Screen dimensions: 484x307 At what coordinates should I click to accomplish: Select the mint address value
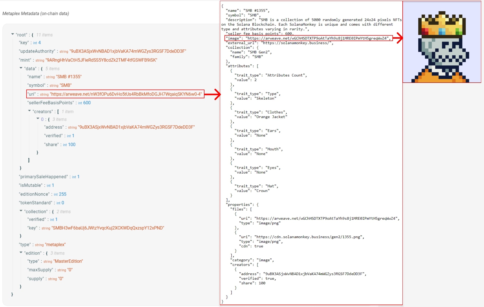tap(101, 60)
